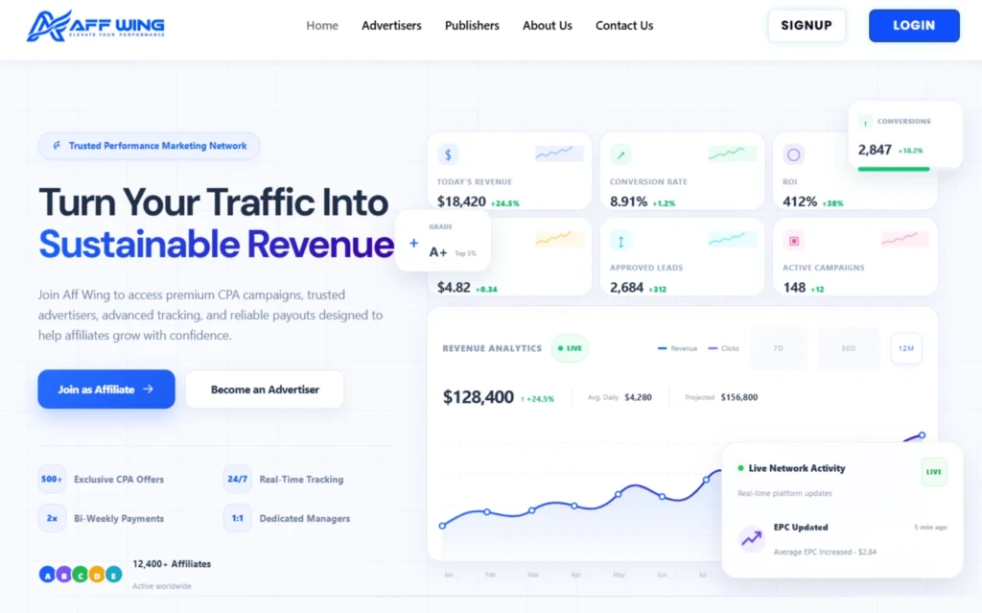
Task: Toggle the Clicks legend series
Action: 723,348
